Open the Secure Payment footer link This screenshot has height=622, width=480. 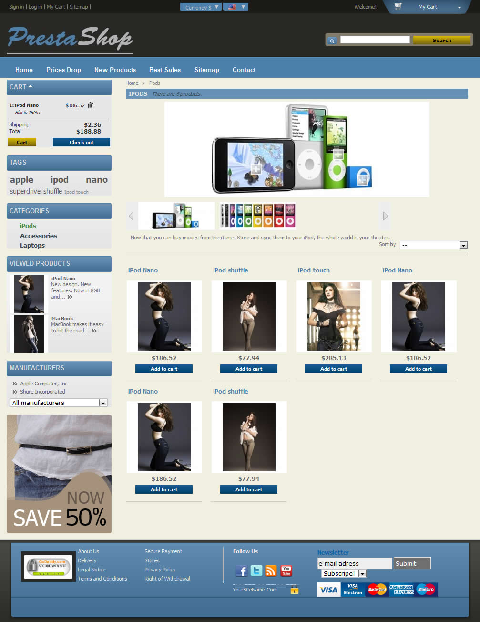(163, 551)
